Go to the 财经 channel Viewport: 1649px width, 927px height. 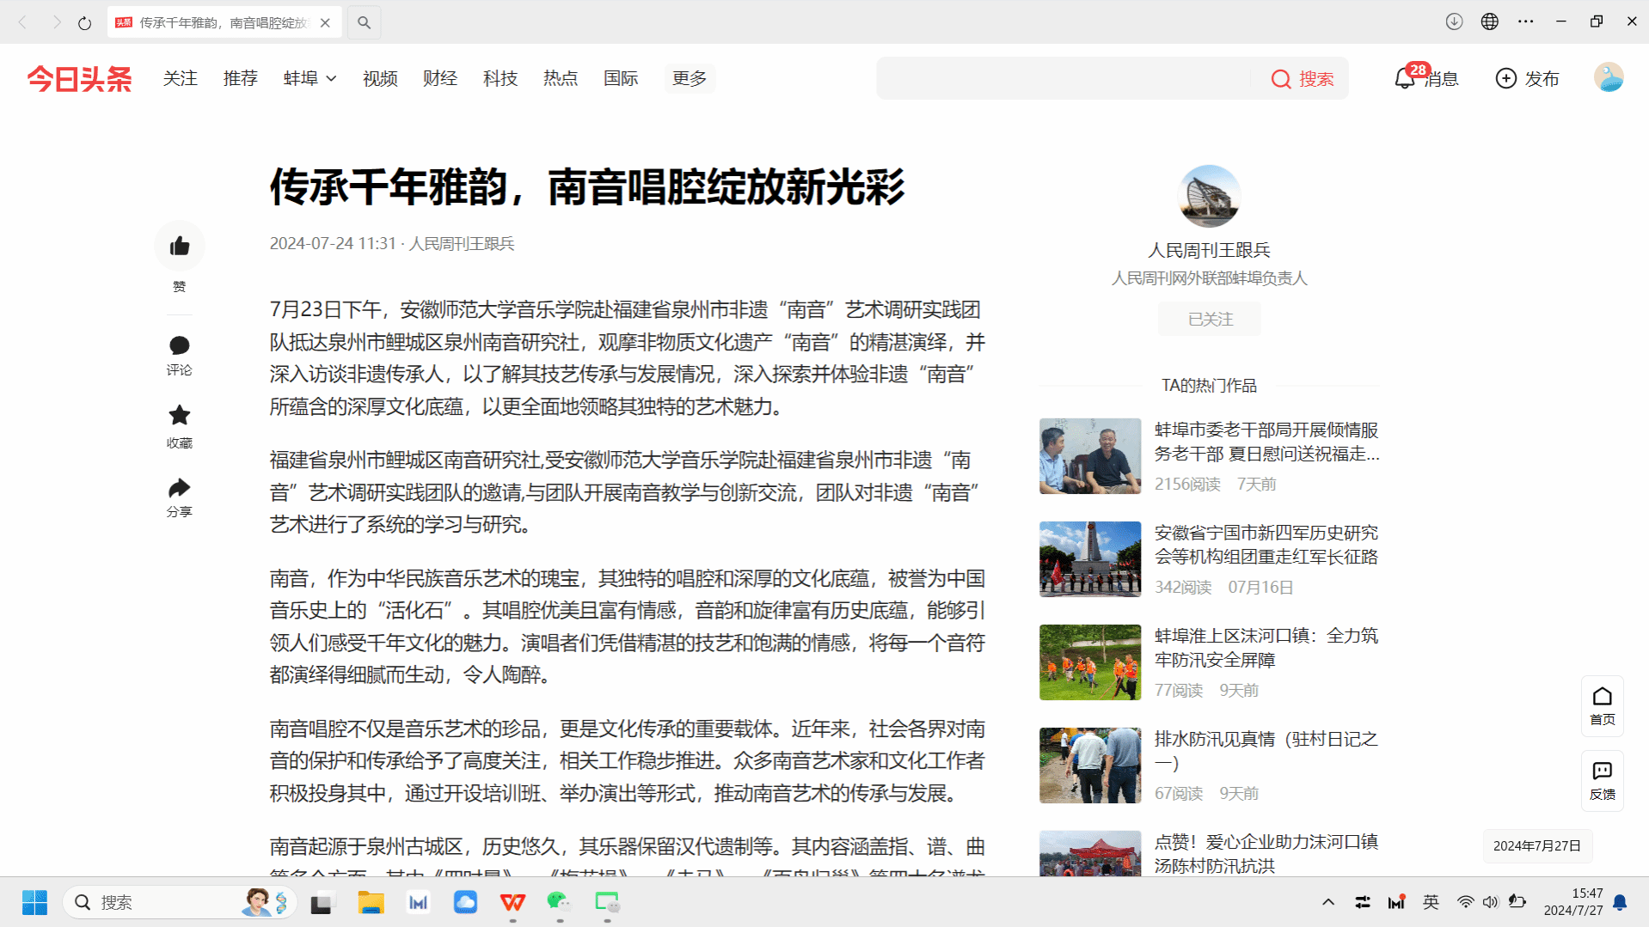tap(439, 79)
